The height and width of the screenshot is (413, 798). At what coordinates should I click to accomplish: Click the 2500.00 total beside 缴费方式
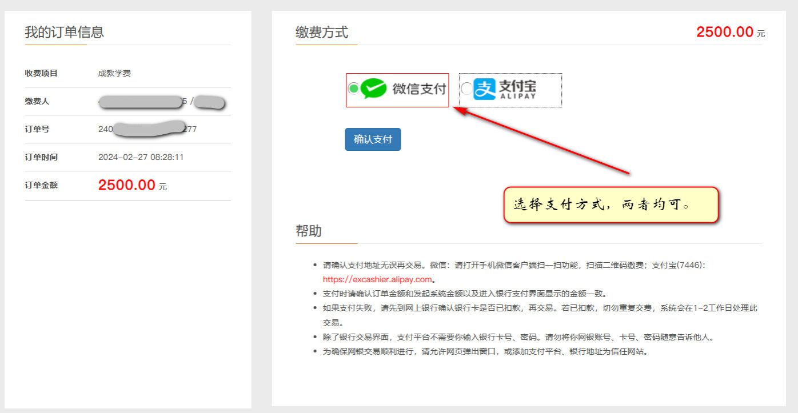point(725,32)
